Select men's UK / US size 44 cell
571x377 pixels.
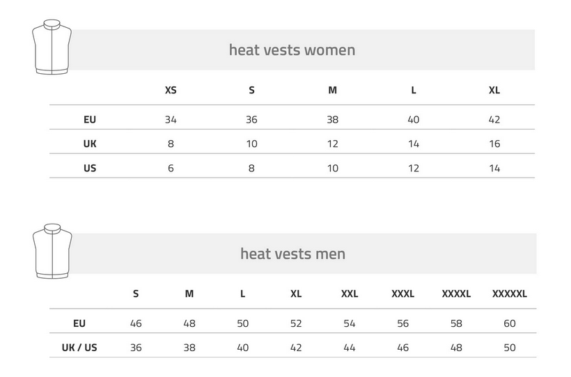[x=350, y=348]
